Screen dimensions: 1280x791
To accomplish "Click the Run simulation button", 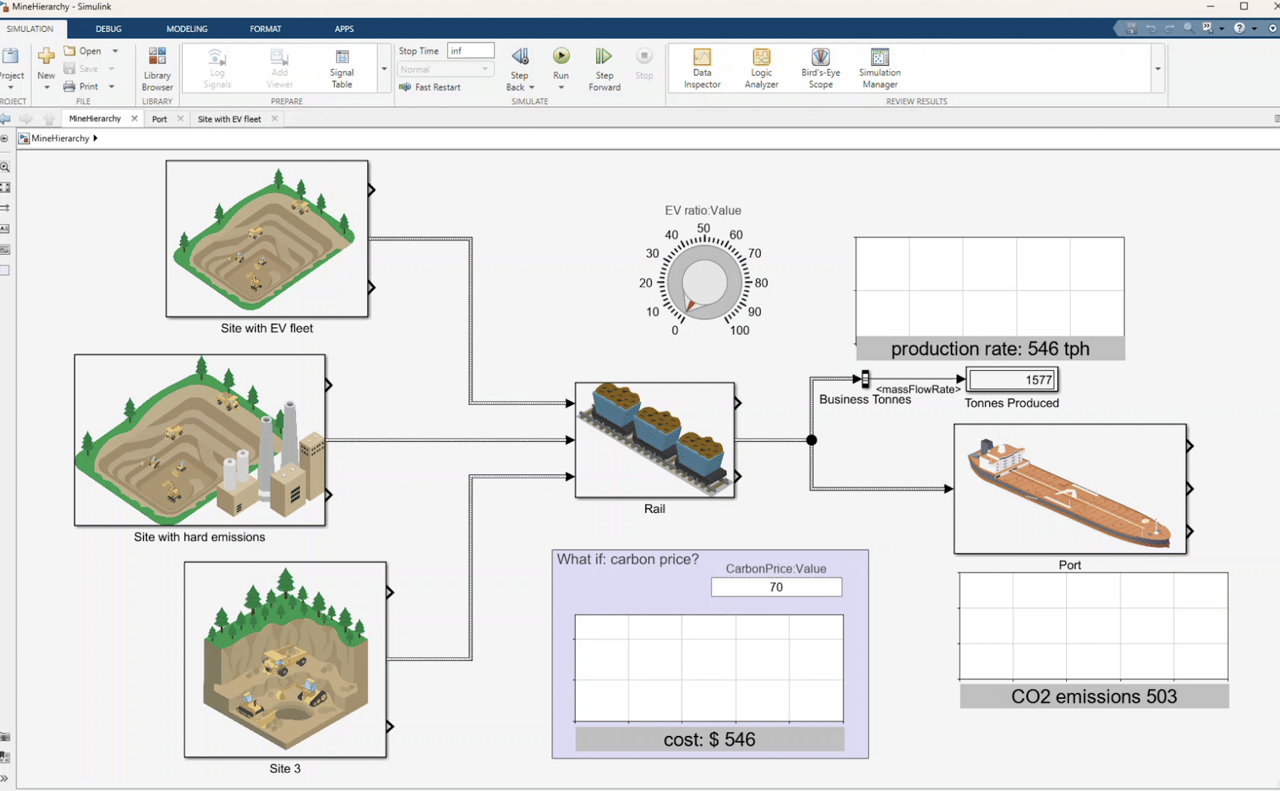I will point(561,56).
